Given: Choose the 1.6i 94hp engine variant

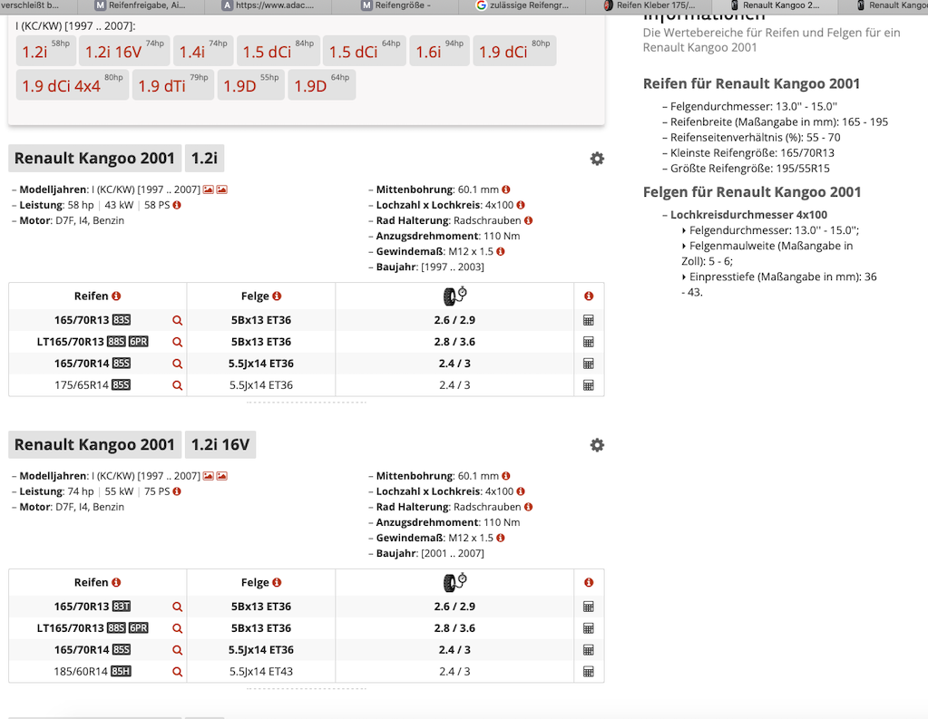Looking at the screenshot, I should coord(439,52).
